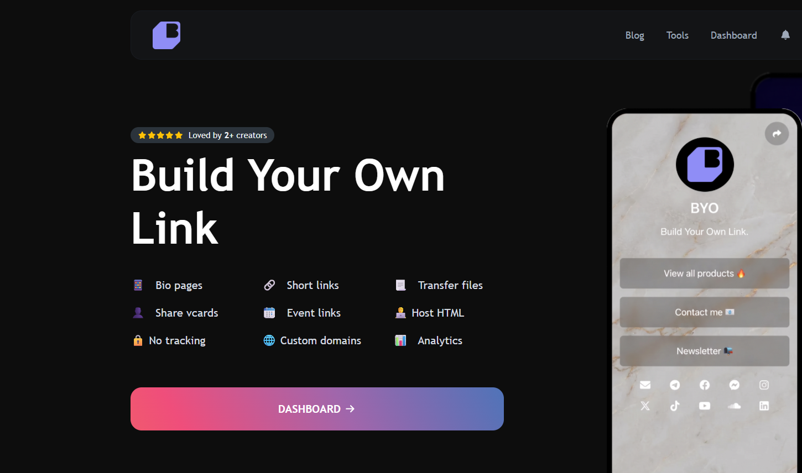The width and height of the screenshot is (802, 473).
Task: Click the 'Host HTML' text
Action: (438, 313)
